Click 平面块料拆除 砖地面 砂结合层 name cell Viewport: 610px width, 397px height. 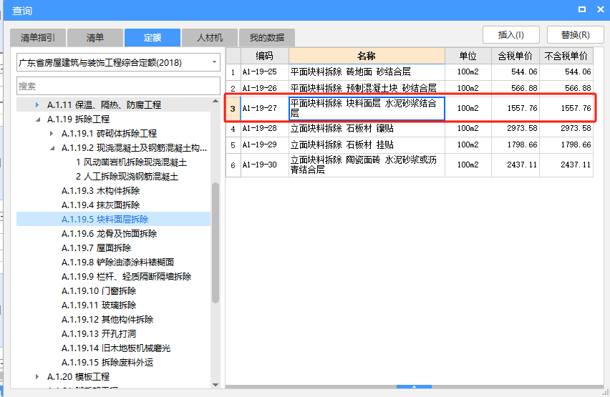click(367, 72)
